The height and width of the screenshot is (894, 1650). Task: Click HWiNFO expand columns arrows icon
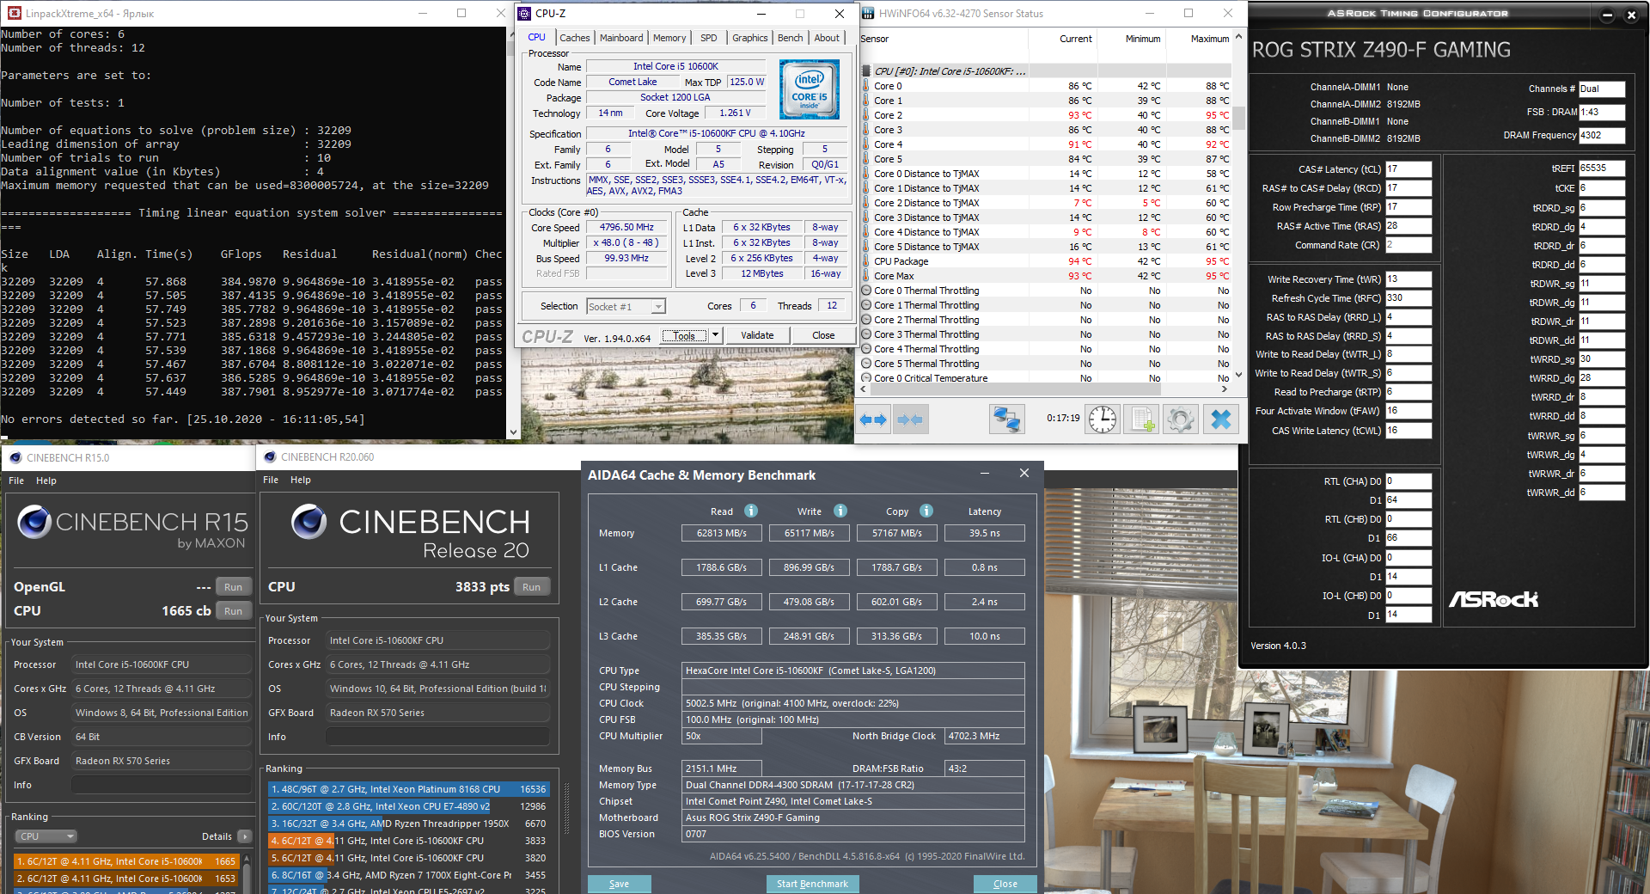[x=873, y=419]
